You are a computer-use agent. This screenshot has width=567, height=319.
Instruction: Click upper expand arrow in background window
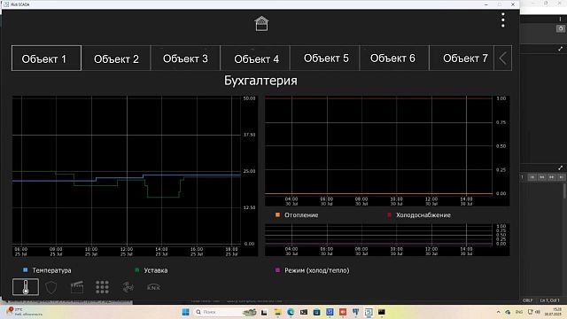pos(560,49)
